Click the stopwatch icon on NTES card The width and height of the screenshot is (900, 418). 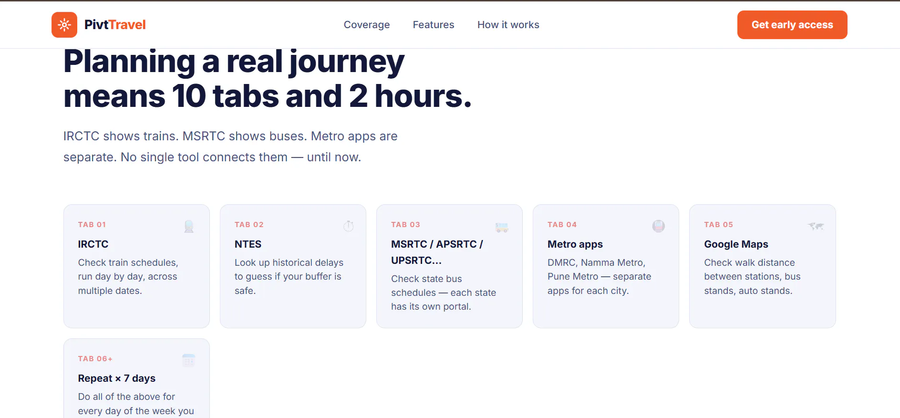point(349,226)
